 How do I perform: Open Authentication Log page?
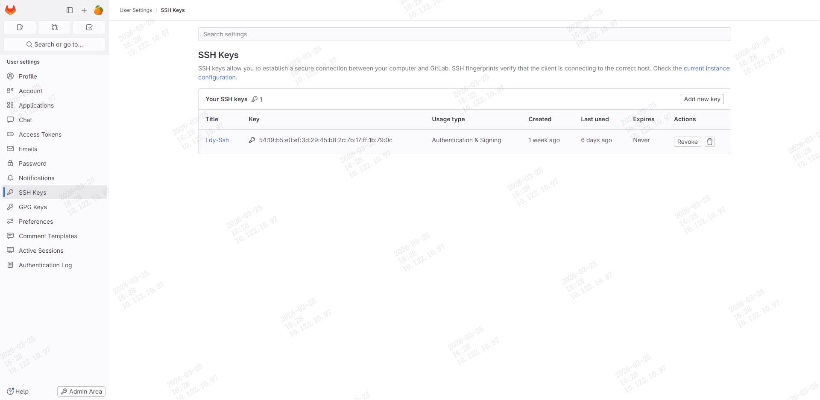[x=55, y=265]
